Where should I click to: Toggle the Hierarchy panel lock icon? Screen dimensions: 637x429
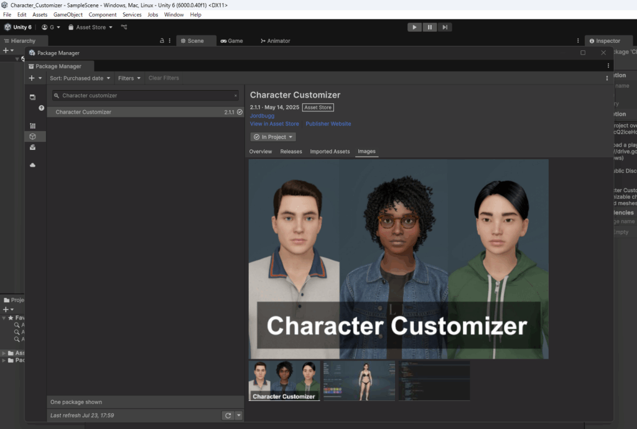[162, 40]
